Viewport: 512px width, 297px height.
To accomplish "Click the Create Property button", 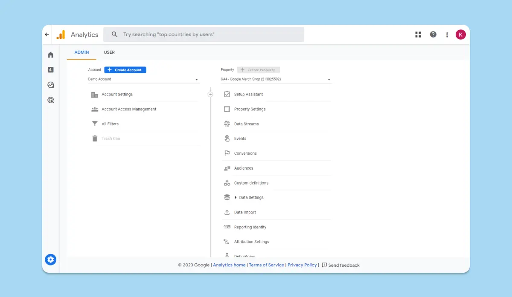I will 259,70.
